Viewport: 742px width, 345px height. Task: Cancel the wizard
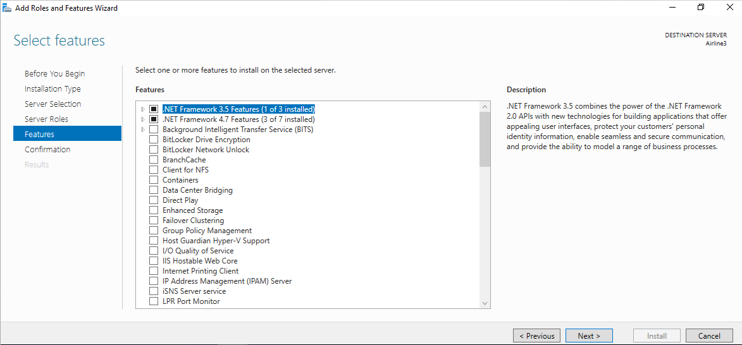tap(709, 336)
